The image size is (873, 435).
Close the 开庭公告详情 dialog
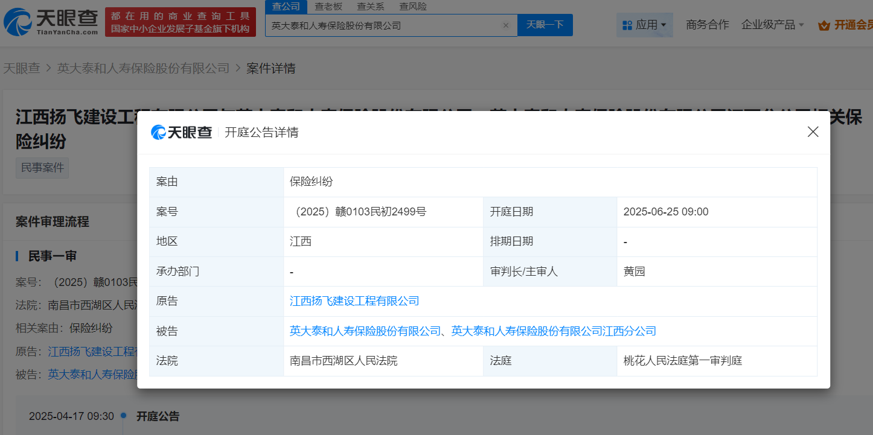813,132
